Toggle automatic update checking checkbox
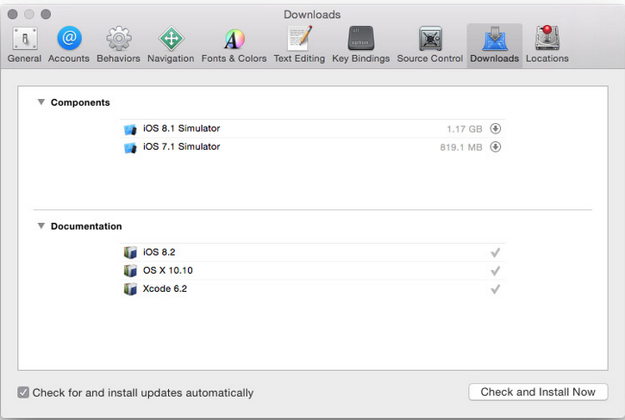 23,392
